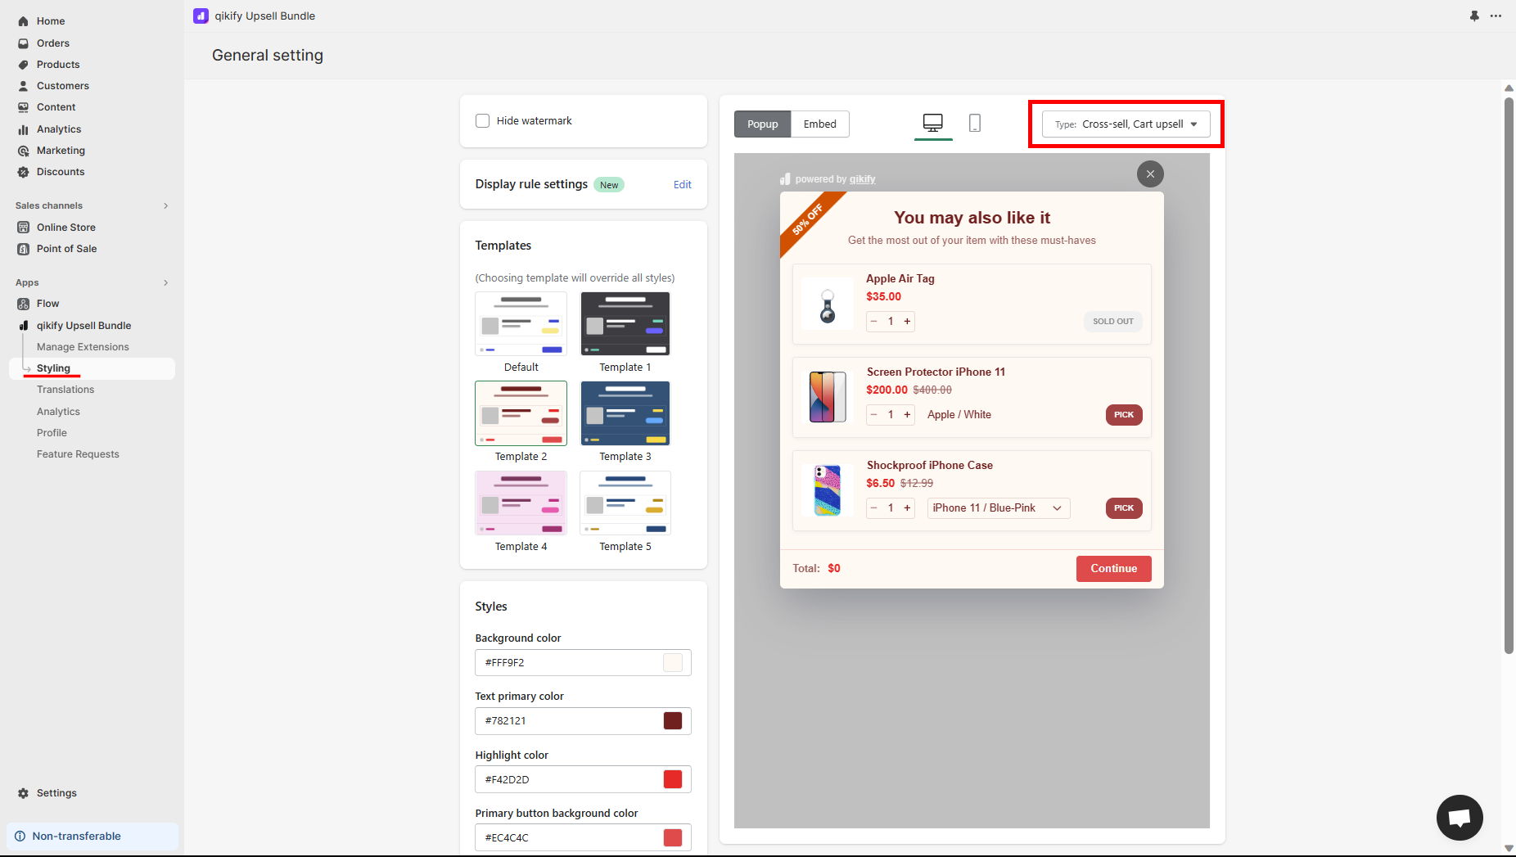
Task: Increase Shockproof iPhone Case quantity
Action: [907, 508]
